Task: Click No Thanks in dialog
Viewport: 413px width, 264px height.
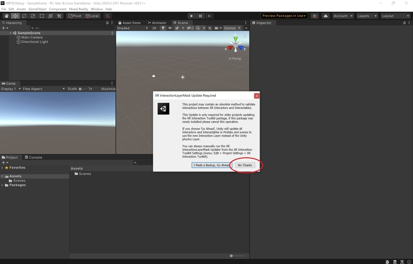Action: pos(245,165)
